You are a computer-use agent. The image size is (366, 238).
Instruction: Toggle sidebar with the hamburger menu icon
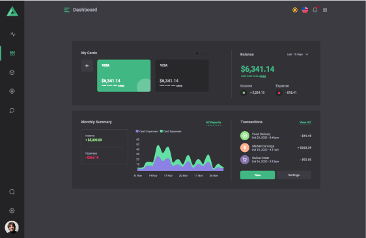(x=67, y=10)
